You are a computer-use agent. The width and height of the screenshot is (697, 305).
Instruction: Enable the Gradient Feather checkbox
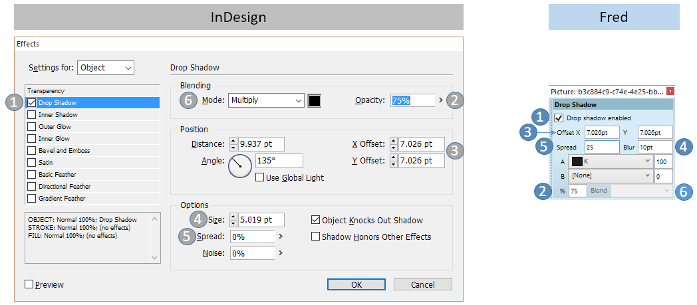point(31,199)
